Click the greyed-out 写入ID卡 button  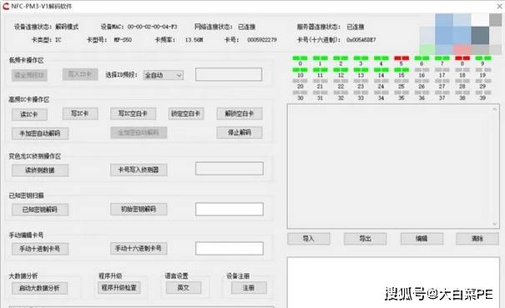(x=80, y=74)
